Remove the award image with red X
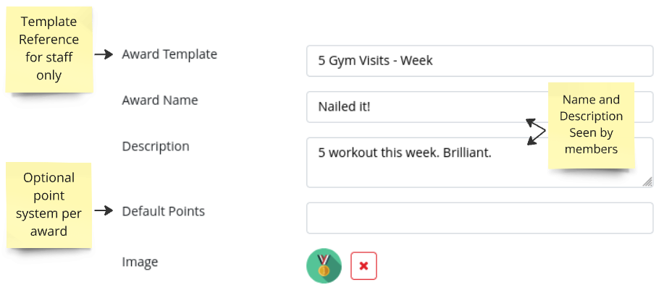The height and width of the screenshot is (290, 659). (x=364, y=266)
